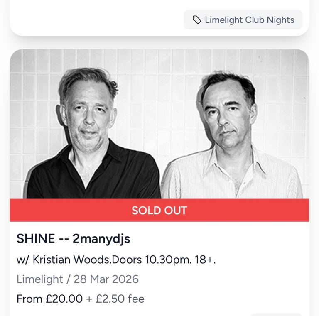
Task: Click the 28 Mar 2026 event date
Action: [106, 279]
